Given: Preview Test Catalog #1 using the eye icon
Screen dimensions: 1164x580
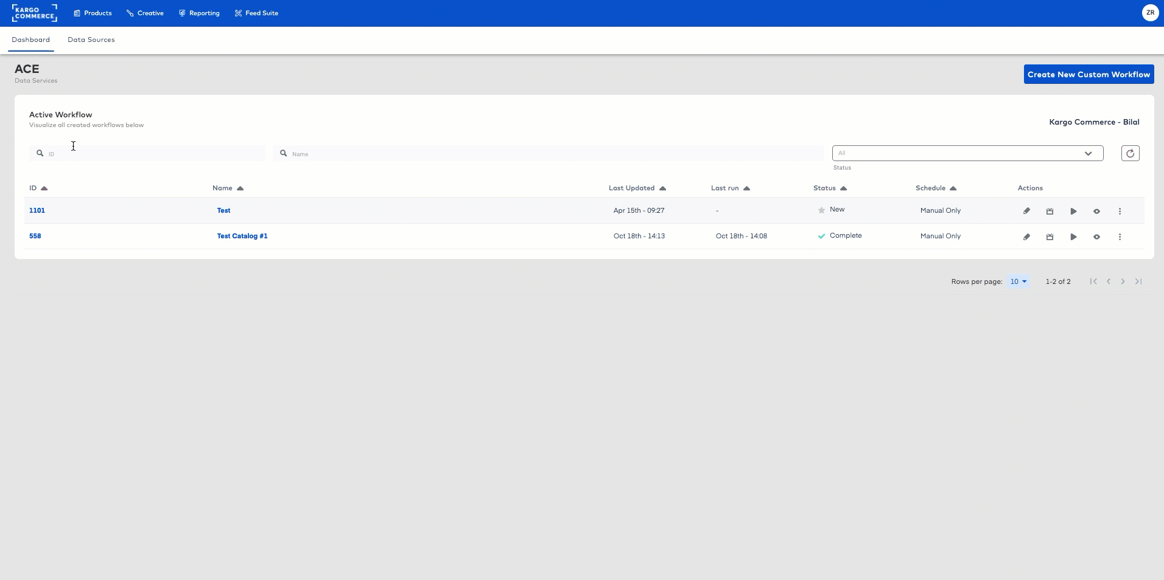Looking at the screenshot, I should tap(1096, 236).
